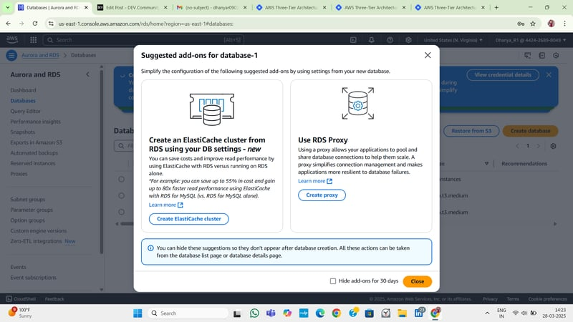
Task: Open Learn more link for ElastiCache
Action: pyautogui.click(x=166, y=205)
